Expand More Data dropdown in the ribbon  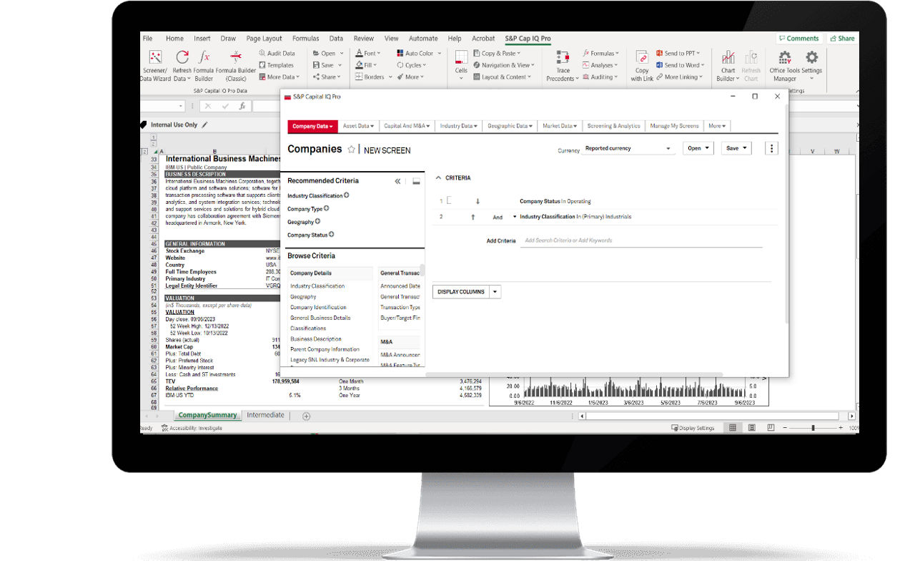(x=280, y=77)
